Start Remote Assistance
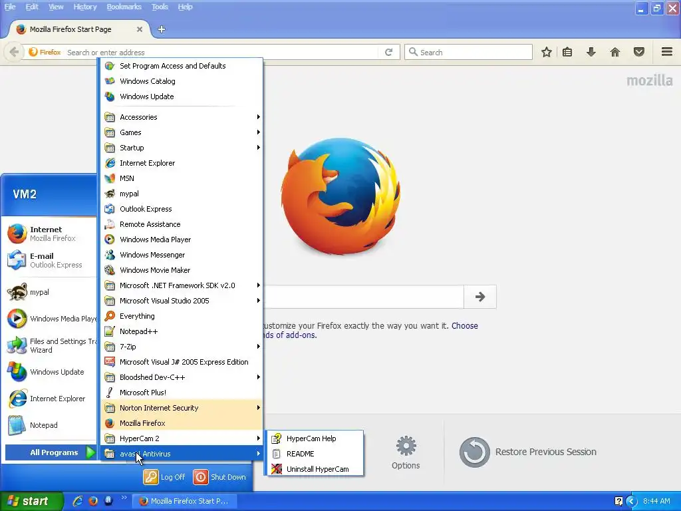Screen dimensions: 681x511 [x=182, y=224]
